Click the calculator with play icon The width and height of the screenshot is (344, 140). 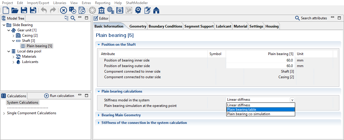pyautogui.click(x=72, y=10)
